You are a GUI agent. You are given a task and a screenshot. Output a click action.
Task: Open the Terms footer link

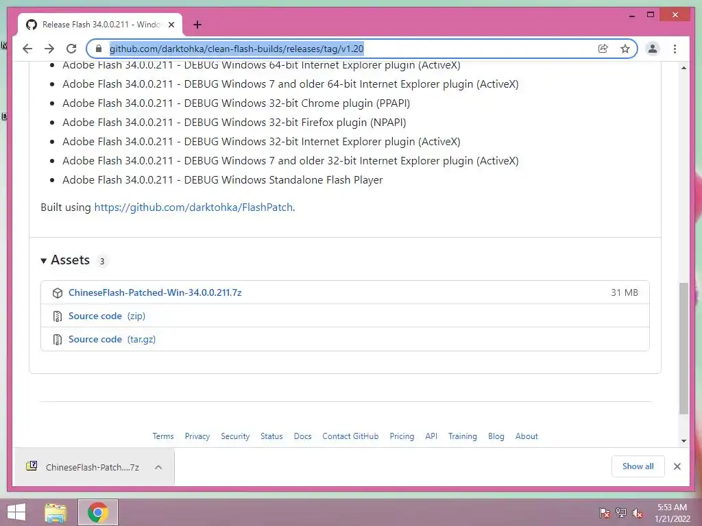click(163, 436)
